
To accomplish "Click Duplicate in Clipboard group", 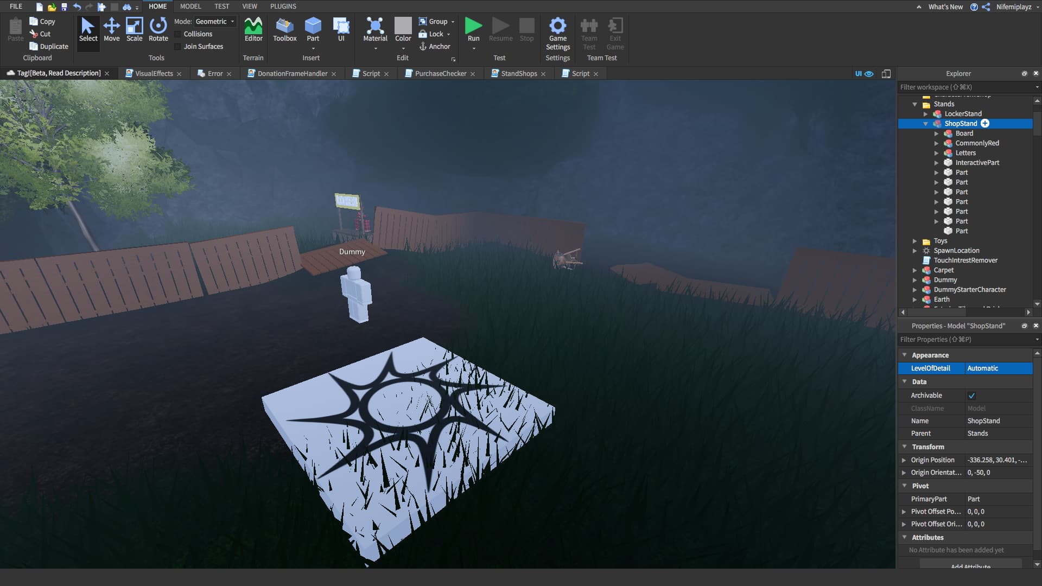I will 49,47.
